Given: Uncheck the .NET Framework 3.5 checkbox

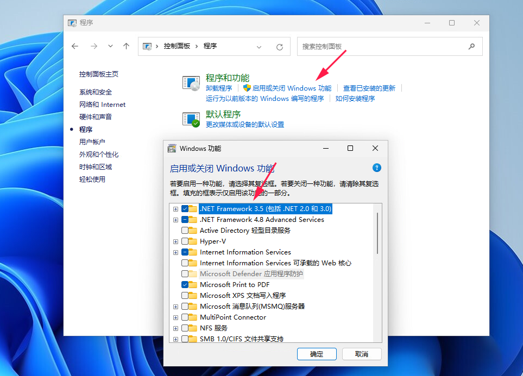Looking at the screenshot, I should pos(185,209).
